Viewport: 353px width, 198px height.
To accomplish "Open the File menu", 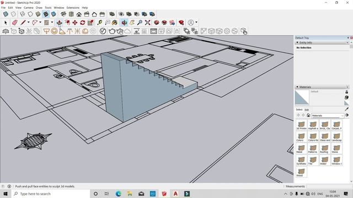I will 3,8.
